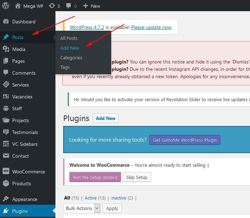Click the VC Sidebars grid icon

(x=6, y=144)
